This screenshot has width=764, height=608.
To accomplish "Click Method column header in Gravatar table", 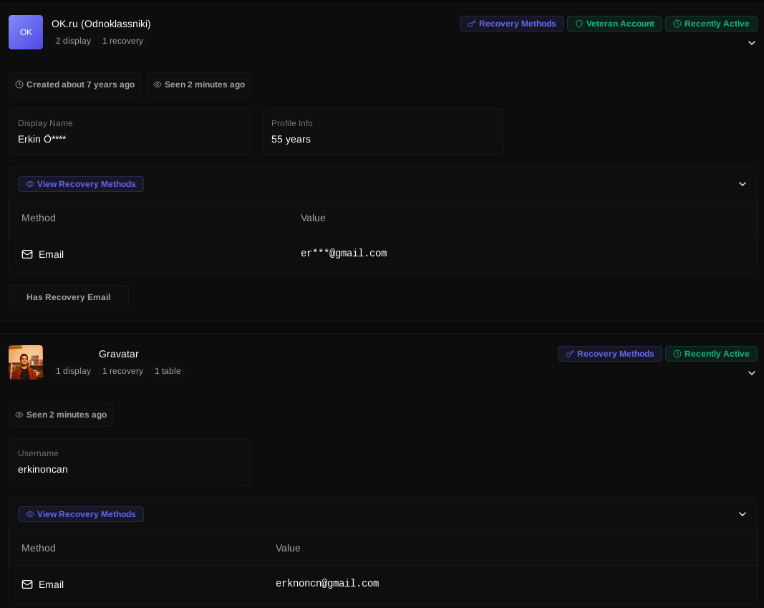I will [39, 549].
